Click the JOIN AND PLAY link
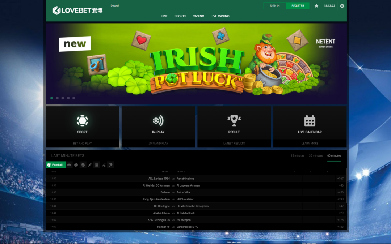391x244 pixels. [158, 144]
